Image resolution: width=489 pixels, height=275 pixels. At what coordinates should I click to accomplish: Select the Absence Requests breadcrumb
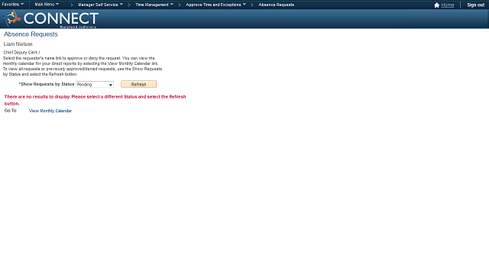277,5
